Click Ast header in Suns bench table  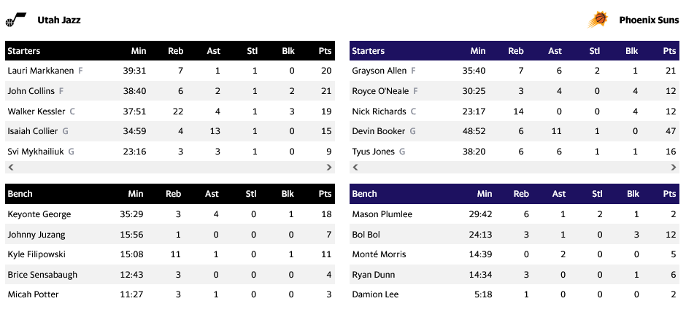click(x=558, y=194)
